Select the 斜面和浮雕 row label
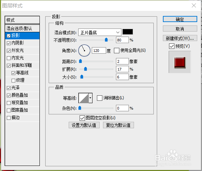The width and height of the screenshot is (202, 171). point(21,65)
